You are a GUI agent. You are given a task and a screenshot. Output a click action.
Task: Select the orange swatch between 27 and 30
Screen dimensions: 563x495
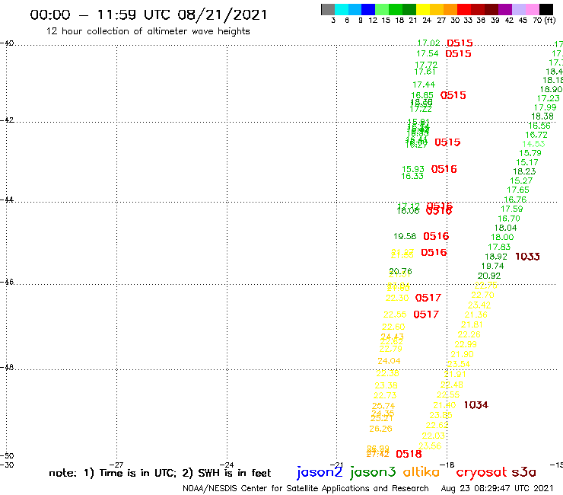[450, 9]
